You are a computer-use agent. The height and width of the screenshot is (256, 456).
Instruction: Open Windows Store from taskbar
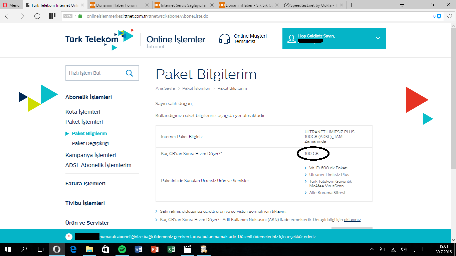pos(106,249)
